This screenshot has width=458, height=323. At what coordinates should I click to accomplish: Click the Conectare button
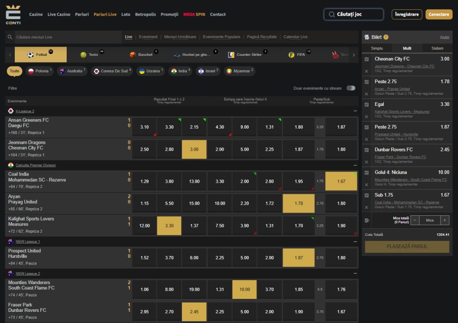(439, 14)
